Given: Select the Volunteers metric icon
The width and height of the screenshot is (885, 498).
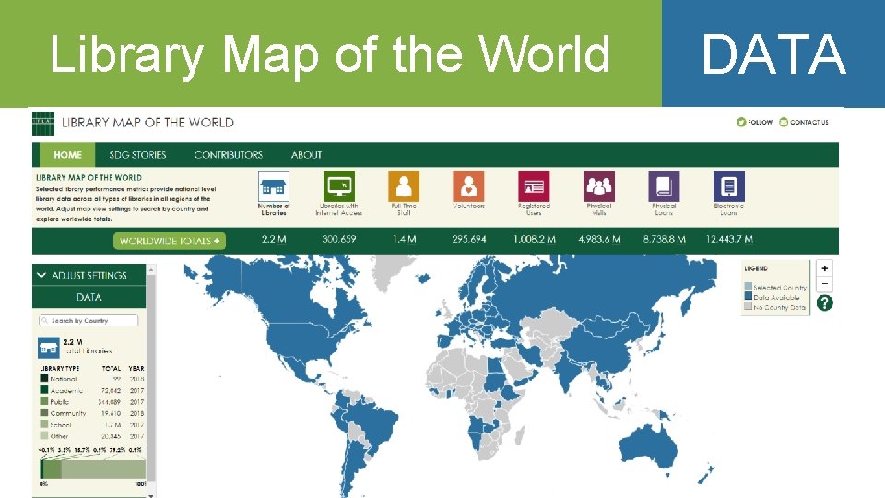Looking at the screenshot, I should click(x=468, y=186).
